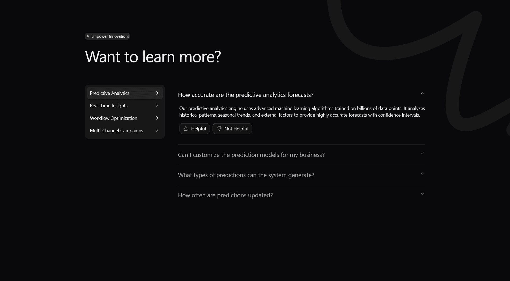
Task: Show the Multi-Channel Campaigns questions
Action: (x=116, y=131)
